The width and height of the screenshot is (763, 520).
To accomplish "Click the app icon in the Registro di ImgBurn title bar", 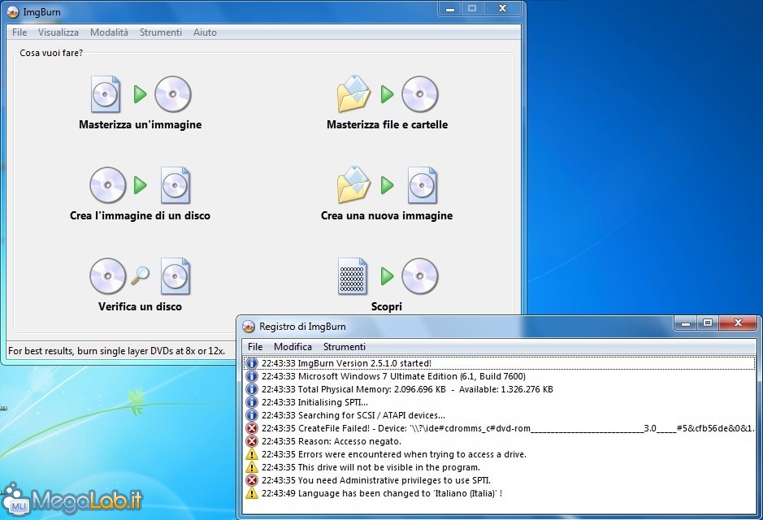I will point(249,327).
